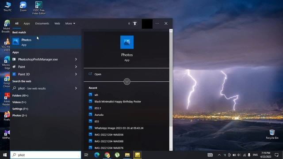
Task: Show Videos (1+) results
Action: [x=19, y=102]
